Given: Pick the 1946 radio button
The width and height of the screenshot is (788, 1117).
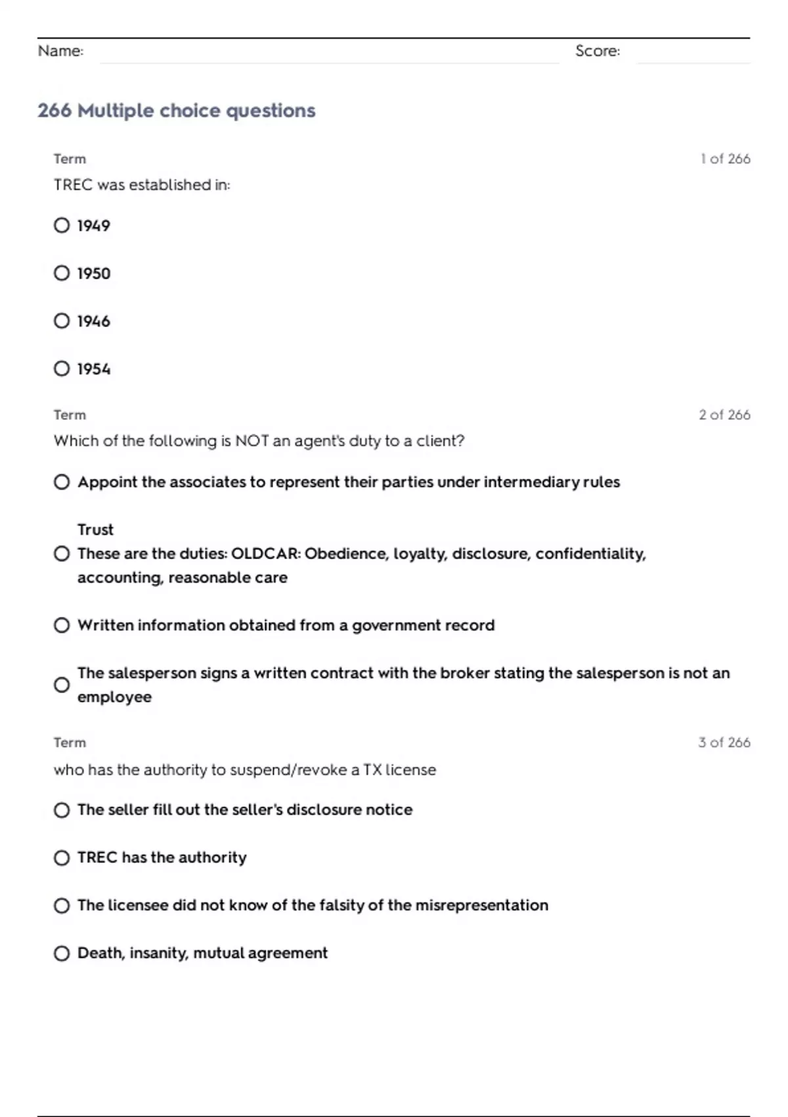Looking at the screenshot, I should [62, 321].
